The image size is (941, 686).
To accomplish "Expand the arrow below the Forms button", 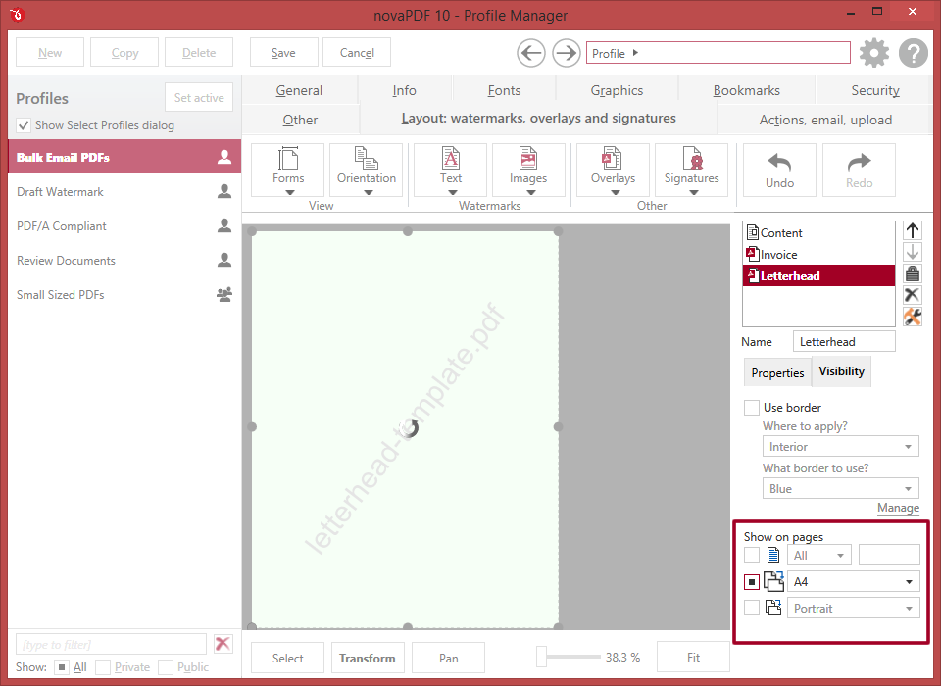I will 290,193.
